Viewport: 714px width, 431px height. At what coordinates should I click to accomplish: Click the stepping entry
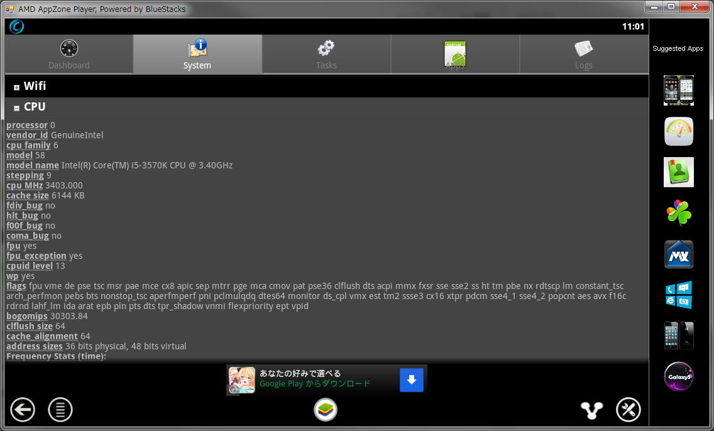click(29, 175)
